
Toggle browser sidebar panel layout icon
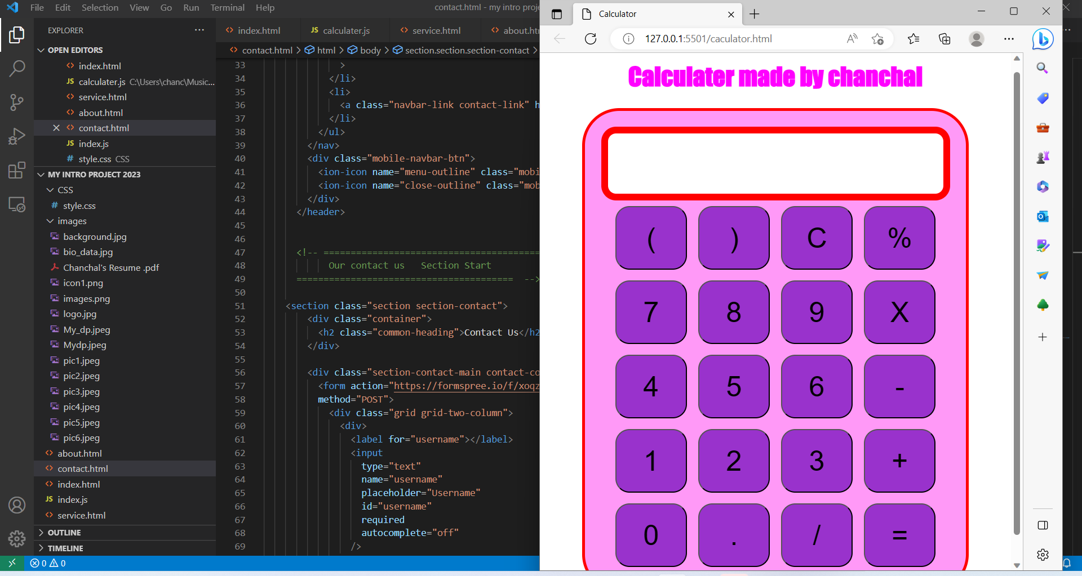pos(1043,525)
